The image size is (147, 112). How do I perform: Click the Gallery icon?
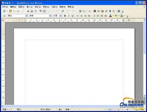pyautogui.click(x=102, y=11)
